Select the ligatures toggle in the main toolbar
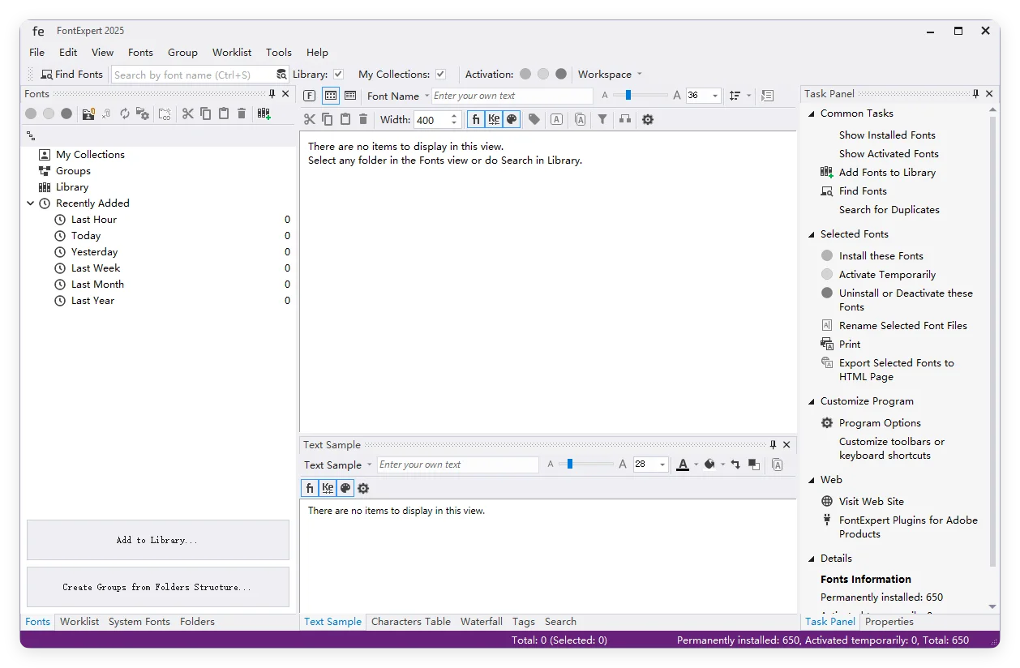The height and width of the screenshot is (668, 1020). 475,119
